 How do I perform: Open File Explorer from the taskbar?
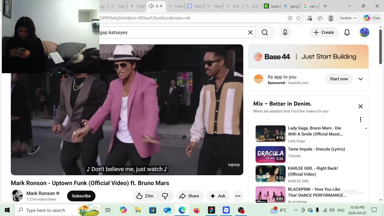(x=138, y=210)
